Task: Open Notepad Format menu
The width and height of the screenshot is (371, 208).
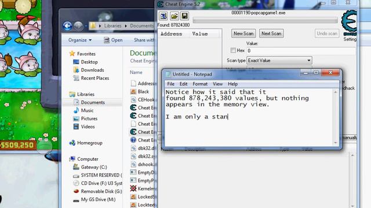Action: tap(200, 84)
